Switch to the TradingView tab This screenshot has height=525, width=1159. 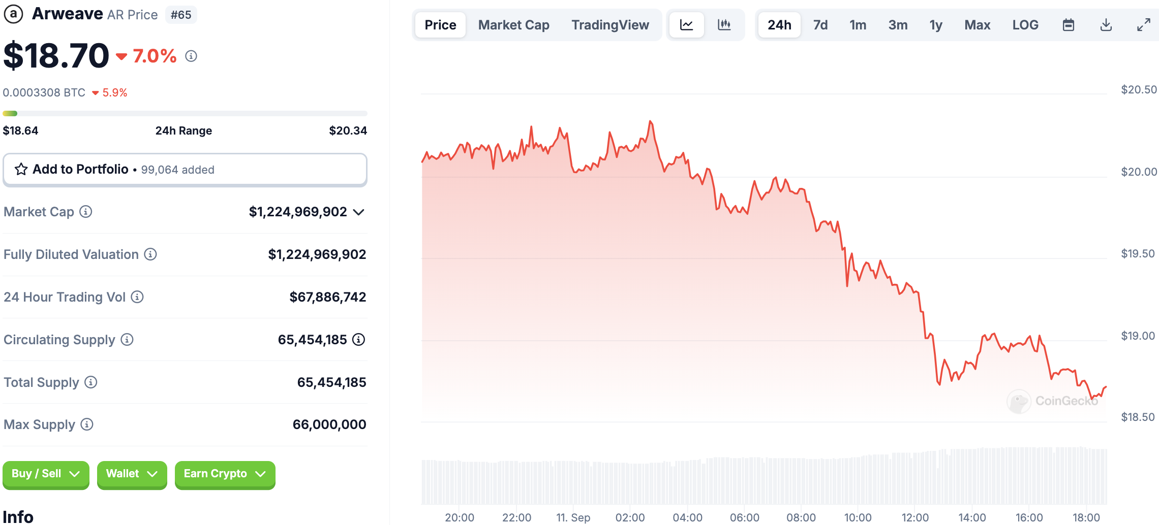coord(610,25)
